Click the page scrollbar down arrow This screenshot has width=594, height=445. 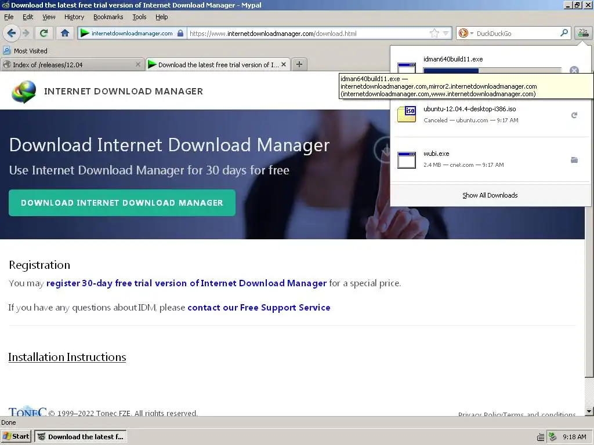point(589,411)
